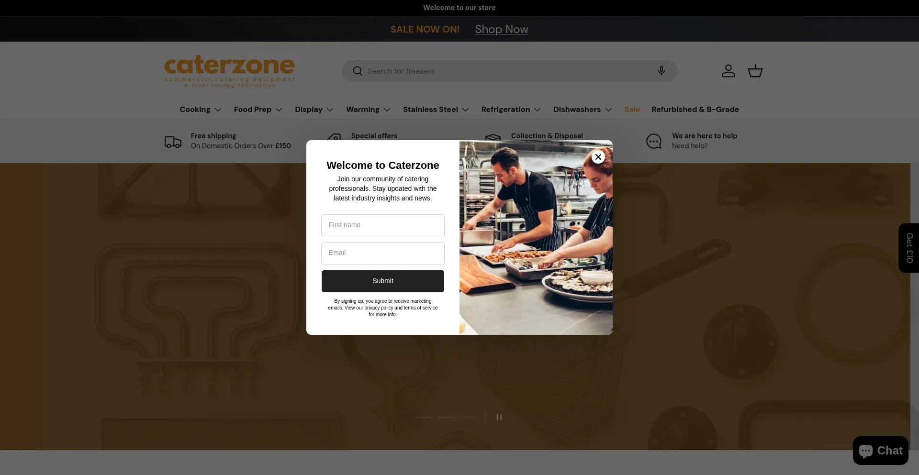Click the 'We are here to help' chat icon
The image size is (919, 475).
pyautogui.click(x=654, y=141)
